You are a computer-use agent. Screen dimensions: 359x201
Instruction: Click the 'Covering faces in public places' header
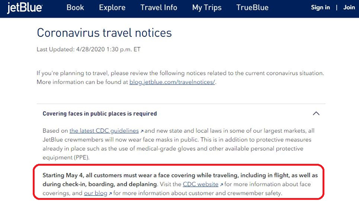99,113
